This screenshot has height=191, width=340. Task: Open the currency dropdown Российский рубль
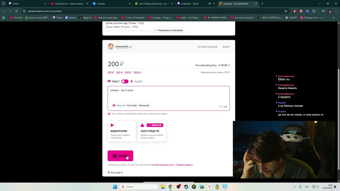[x=212, y=65]
